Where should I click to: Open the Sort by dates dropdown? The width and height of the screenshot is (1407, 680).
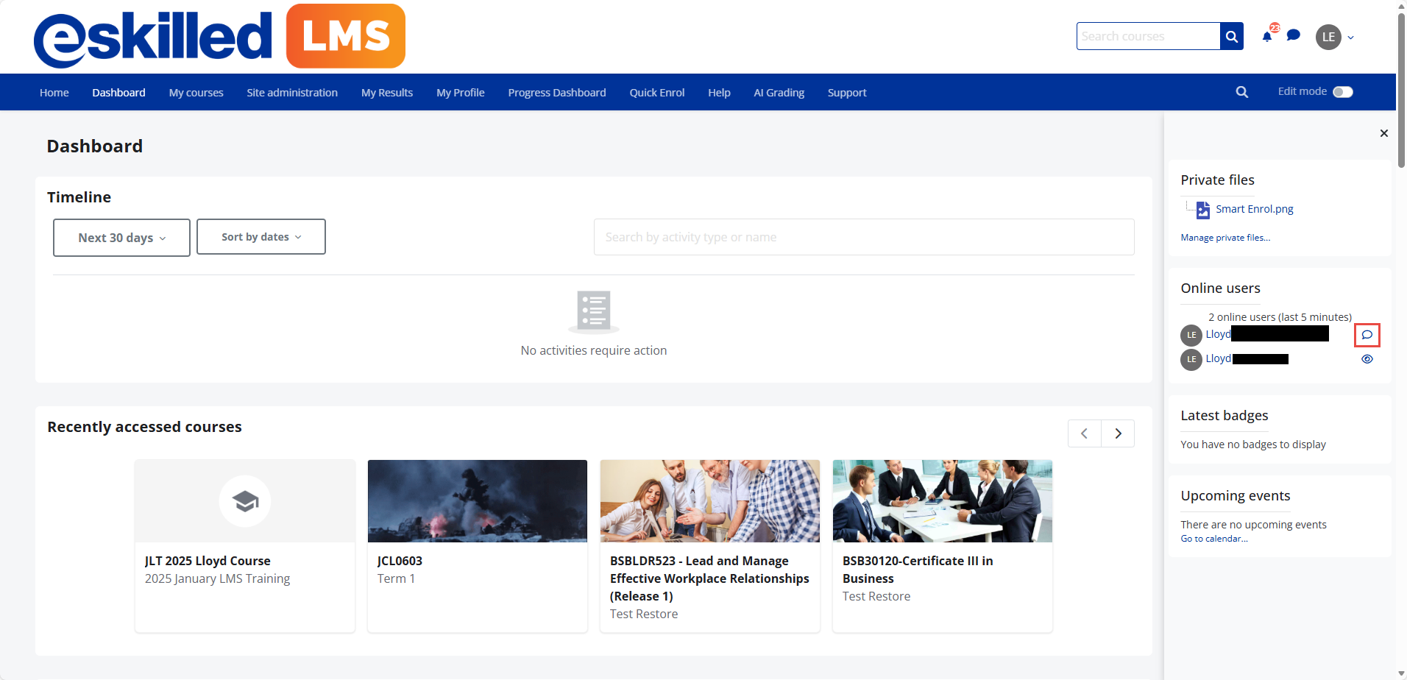point(261,237)
